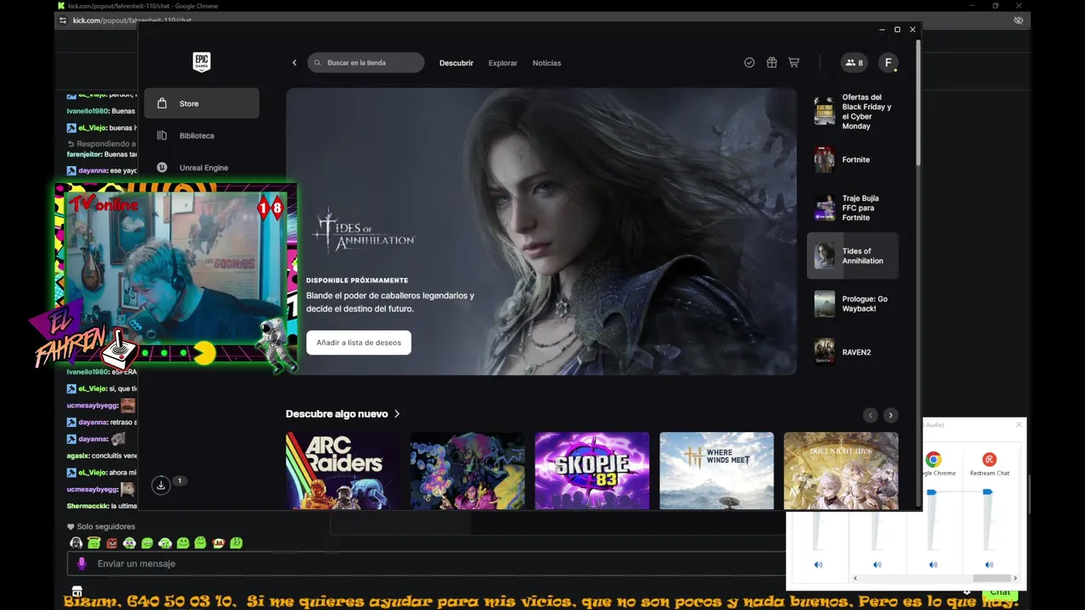Adjust Restream Chat volume slider
Viewport: 1085px width, 610px height.
[988, 492]
